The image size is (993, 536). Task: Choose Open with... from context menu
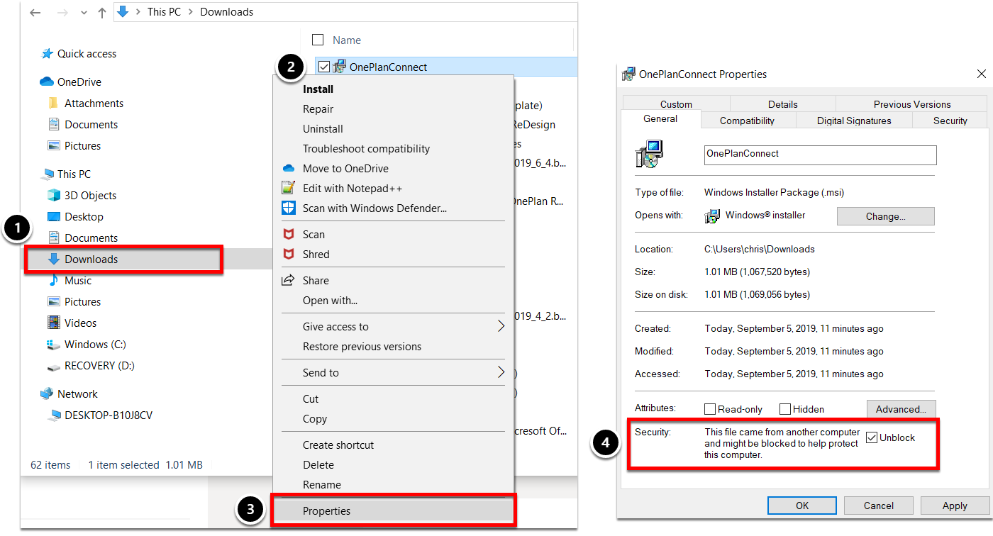[330, 301]
